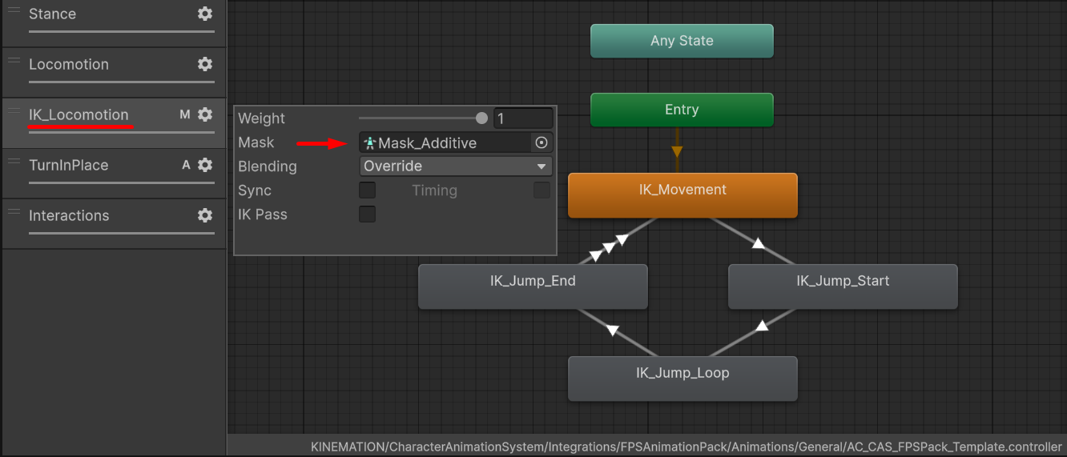
Task: Select the IK_Movement state node
Action: tap(682, 194)
